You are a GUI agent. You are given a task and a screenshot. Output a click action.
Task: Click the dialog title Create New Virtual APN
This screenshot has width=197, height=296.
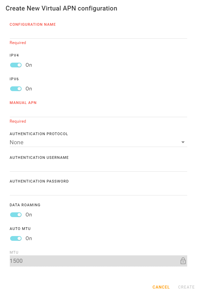click(x=61, y=8)
